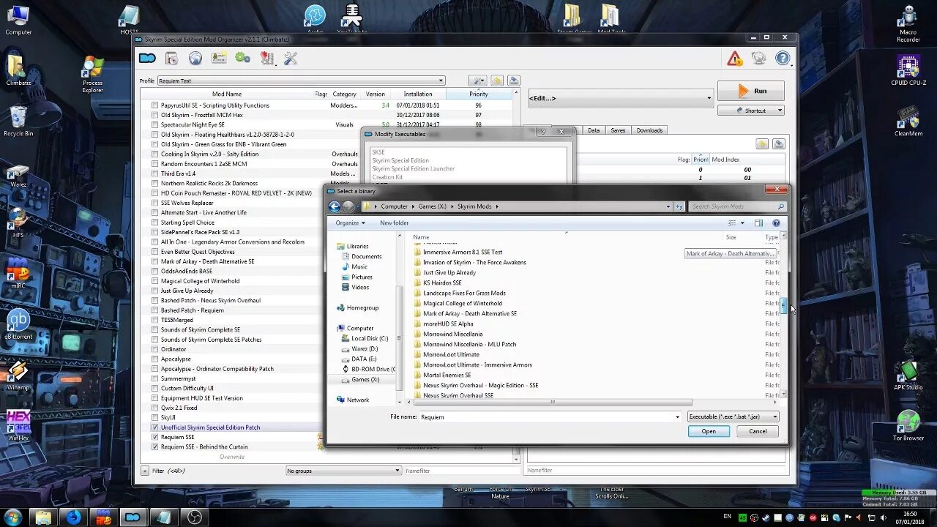937x527 pixels.
Task: Tick the SkyUI mod checkbox
Action: (x=154, y=417)
